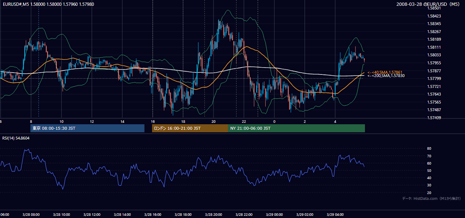The height and width of the screenshot is (218, 465).
Task: Click RSI scale value 40
Action: [429, 178]
